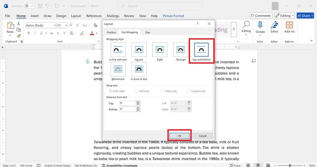This screenshot has width=317, height=167.
Task: Select the Square wrapping style icon
Action: pos(139,50)
